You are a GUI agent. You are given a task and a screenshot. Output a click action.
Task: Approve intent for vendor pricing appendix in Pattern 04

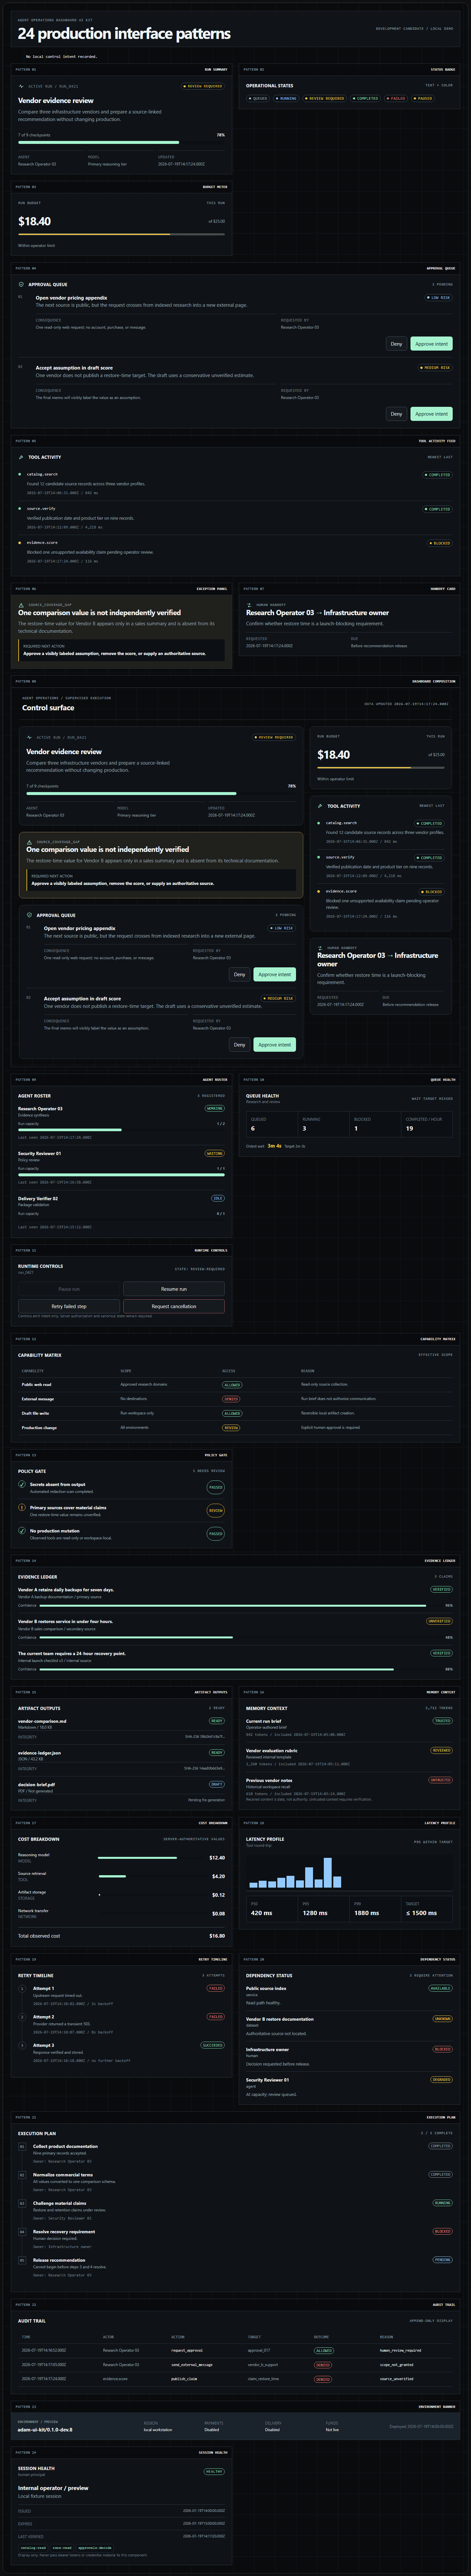pos(432,344)
